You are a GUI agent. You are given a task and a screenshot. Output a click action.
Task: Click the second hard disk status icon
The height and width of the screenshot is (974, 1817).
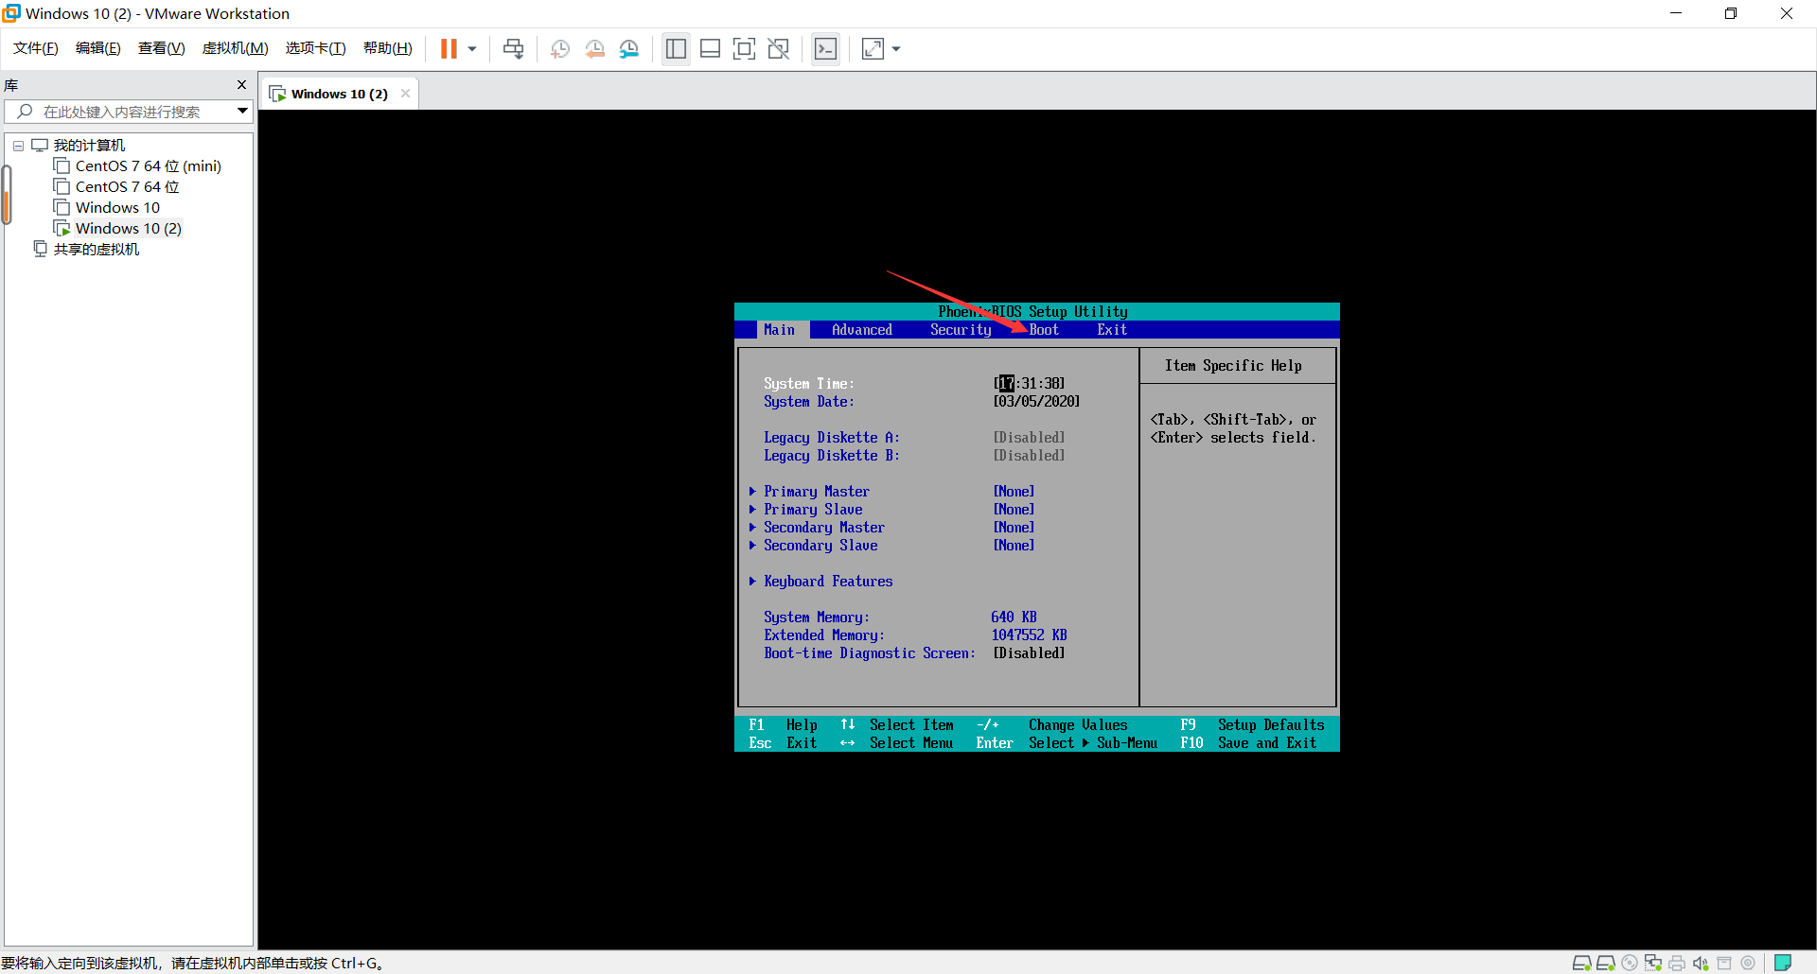tap(1605, 963)
